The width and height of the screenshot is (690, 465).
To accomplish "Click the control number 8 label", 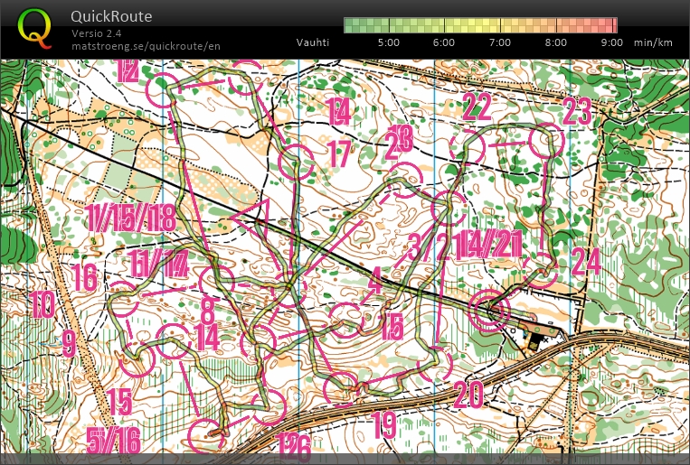I will coord(207,312).
